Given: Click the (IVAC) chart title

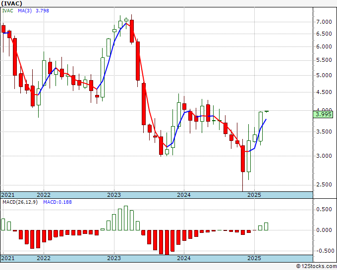Looking at the screenshot, I should point(11,3).
